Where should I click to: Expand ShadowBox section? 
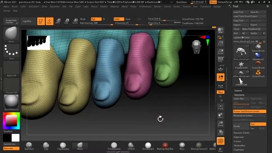point(239,145)
